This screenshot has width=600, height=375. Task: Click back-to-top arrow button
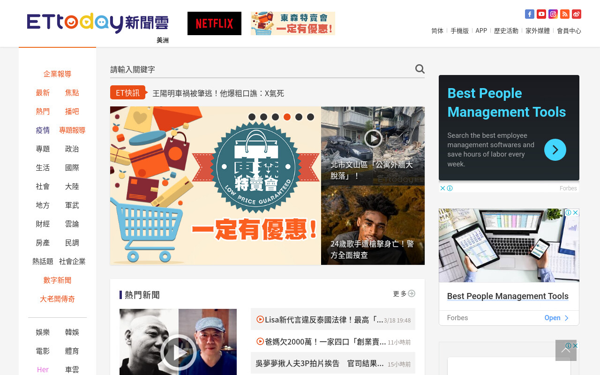click(x=566, y=350)
